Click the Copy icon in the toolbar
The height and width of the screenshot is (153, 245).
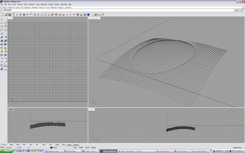[20, 15]
